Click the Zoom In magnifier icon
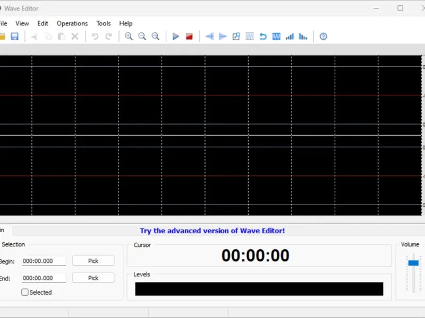 (x=129, y=37)
